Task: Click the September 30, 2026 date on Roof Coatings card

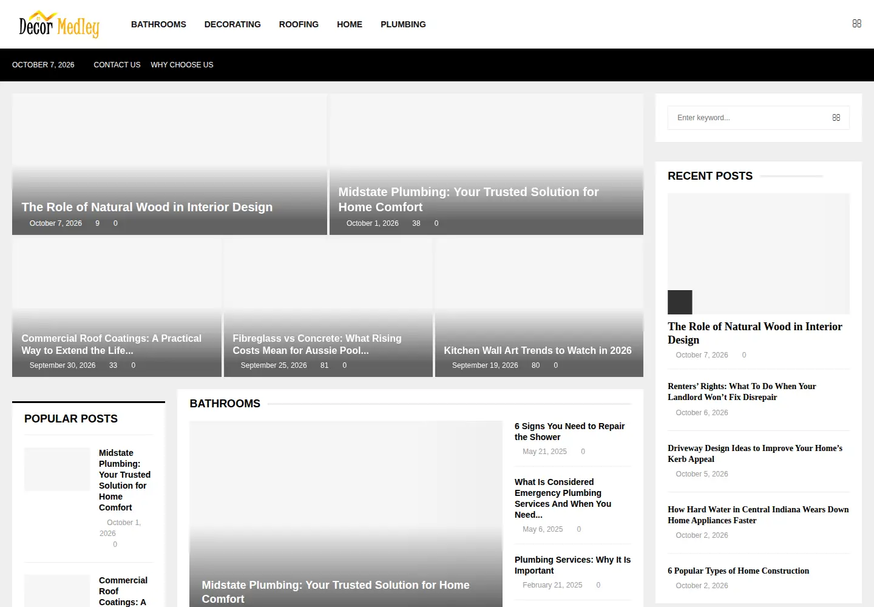Action: (63, 365)
